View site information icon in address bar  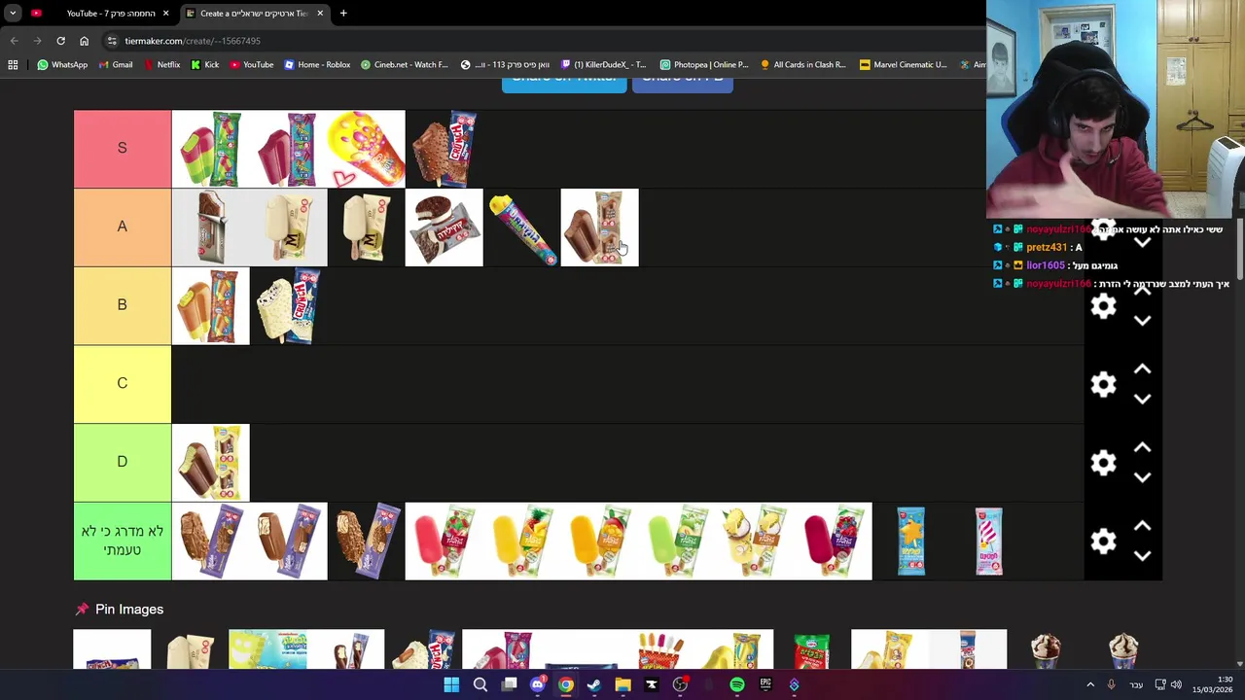click(x=112, y=41)
